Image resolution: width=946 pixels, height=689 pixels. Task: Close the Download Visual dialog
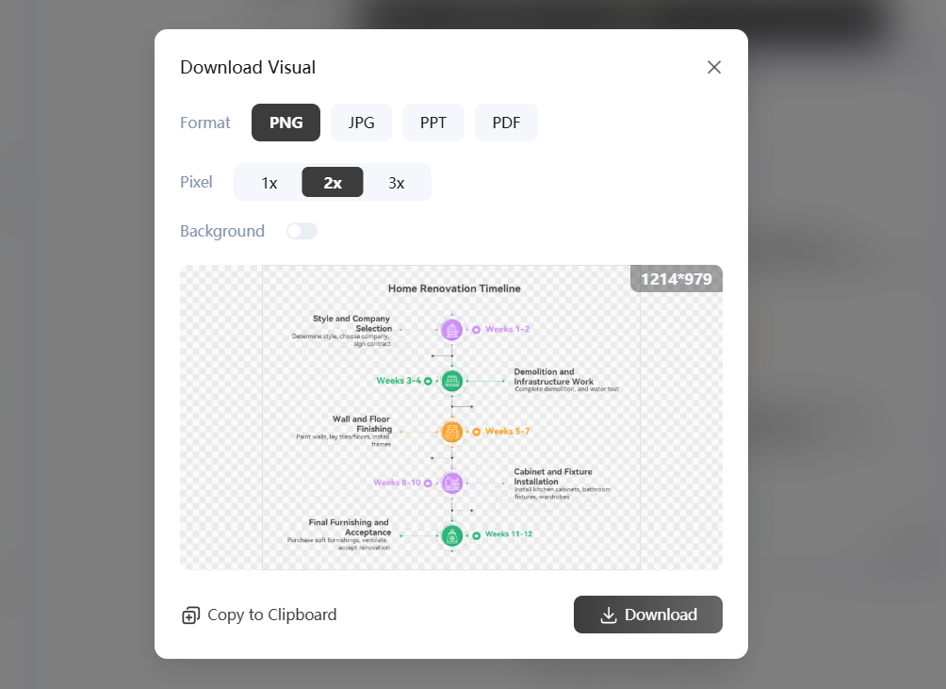click(x=714, y=67)
